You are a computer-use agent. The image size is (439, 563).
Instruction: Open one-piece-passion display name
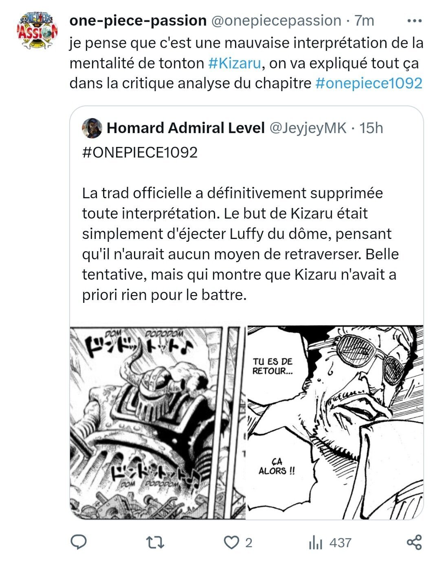138,20
